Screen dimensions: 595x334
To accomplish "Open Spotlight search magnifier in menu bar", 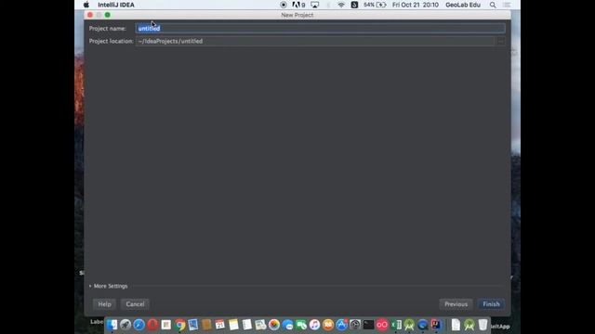I will tap(493, 5).
